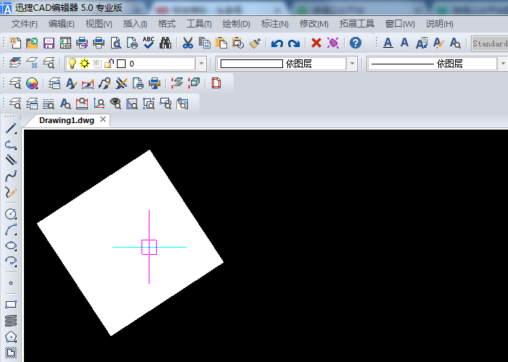Open Help question mark icon
This screenshot has height=362, width=508.
click(x=356, y=43)
